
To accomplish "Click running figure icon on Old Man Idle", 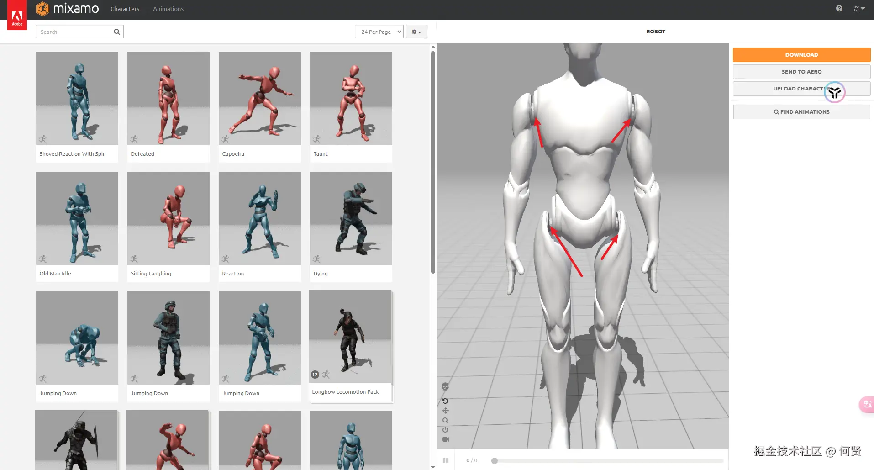I will pyautogui.click(x=42, y=259).
